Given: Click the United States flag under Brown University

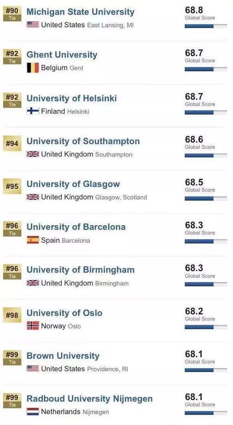Looking at the screenshot, I should point(33,369).
